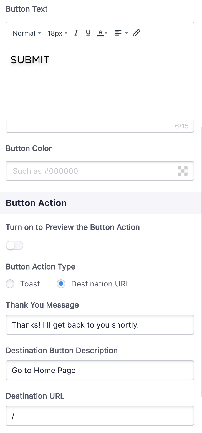This screenshot has height=433, width=202.
Task: Edit the Go to Home Page description
Action: click(x=100, y=370)
